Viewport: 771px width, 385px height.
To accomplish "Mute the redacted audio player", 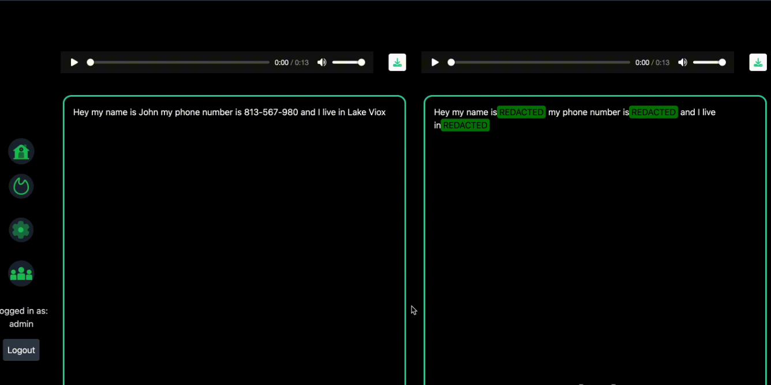I will click(683, 62).
